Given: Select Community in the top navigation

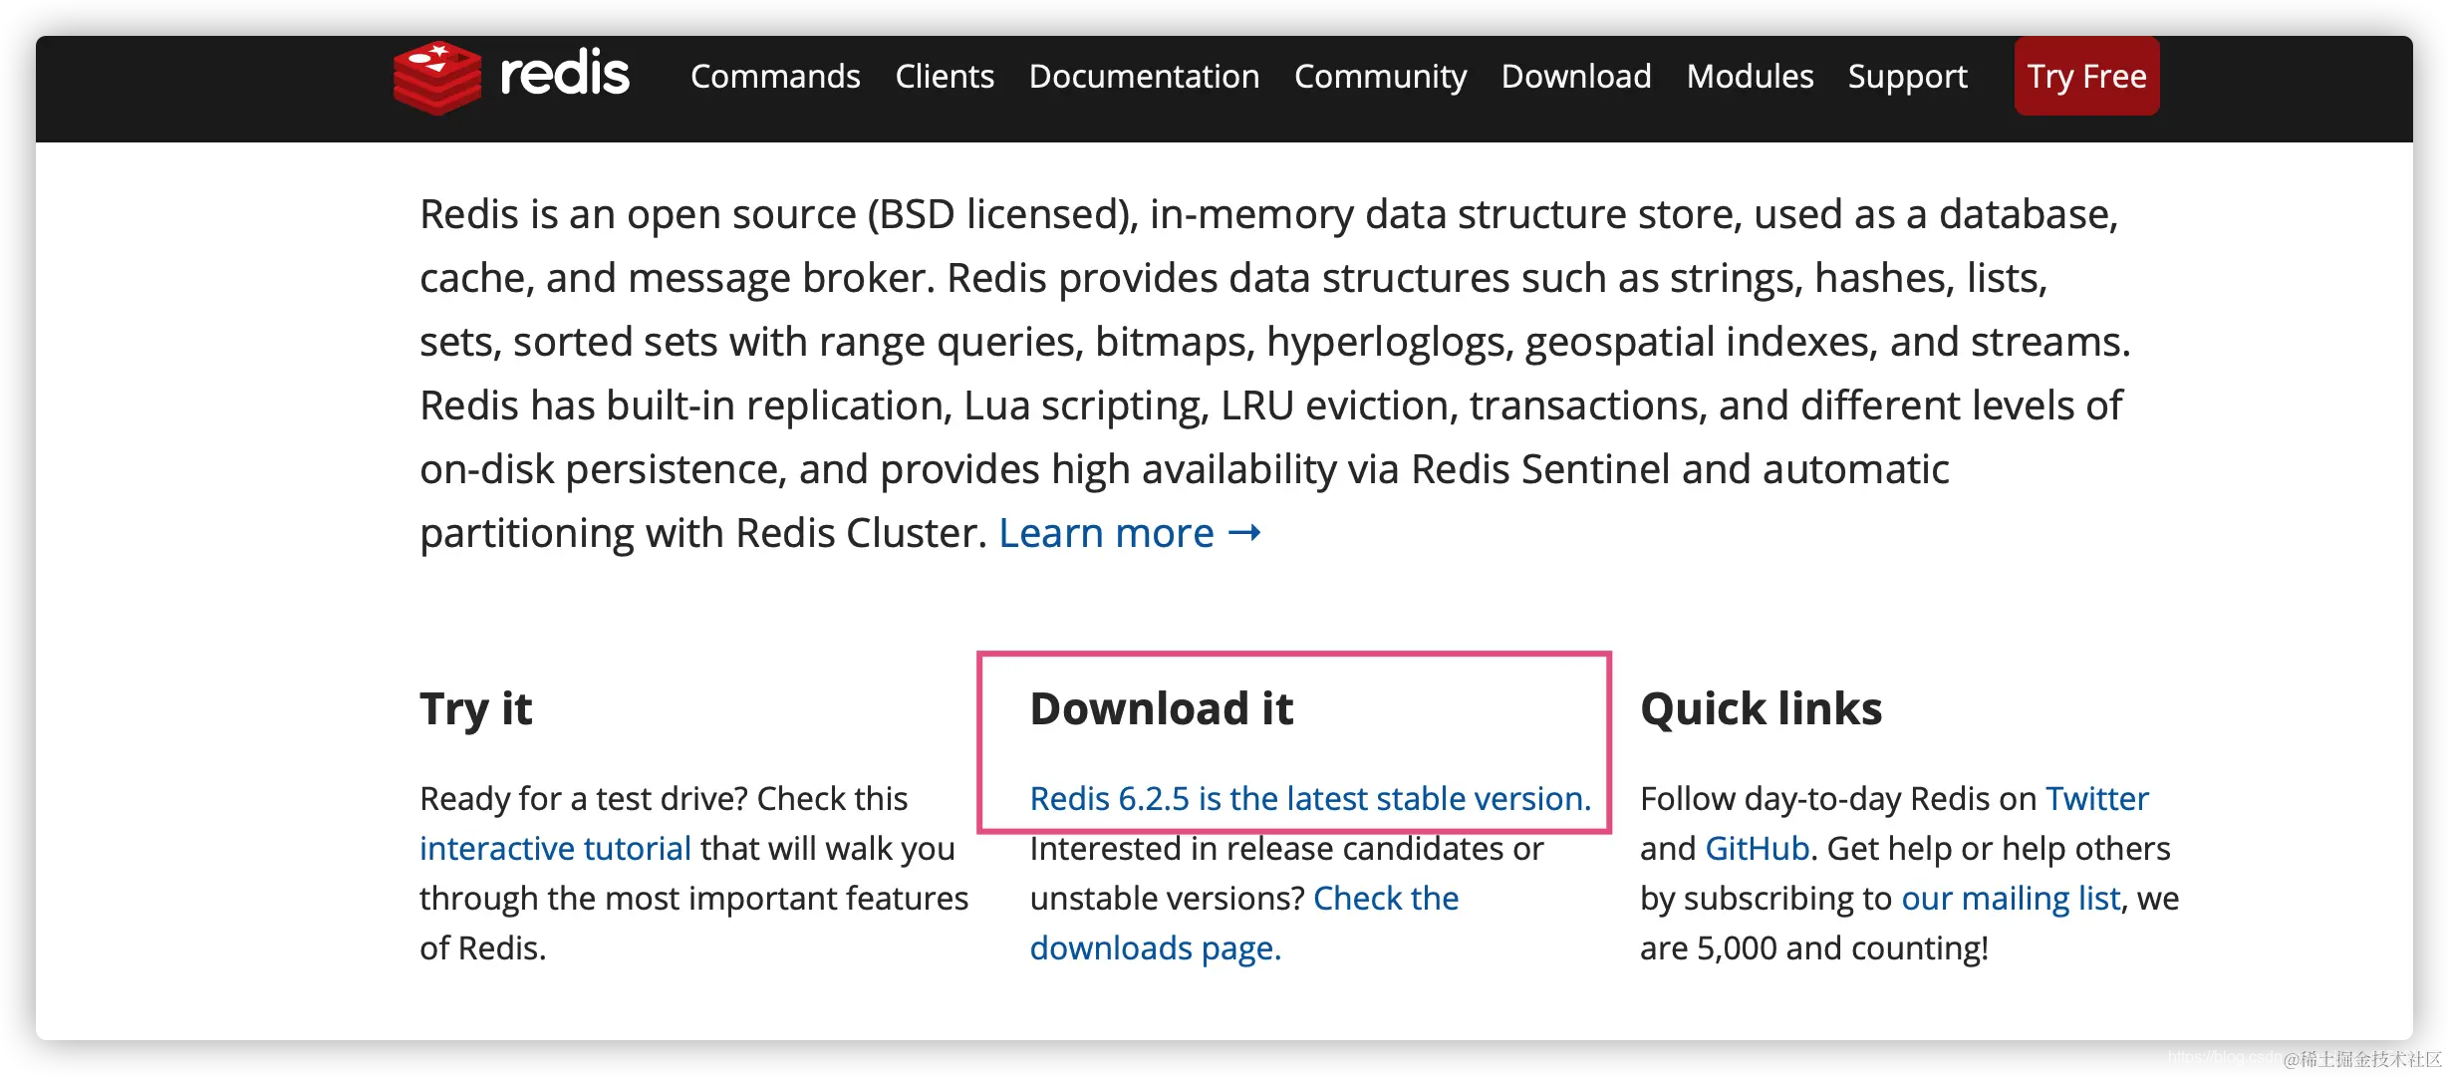Looking at the screenshot, I should (x=1380, y=77).
